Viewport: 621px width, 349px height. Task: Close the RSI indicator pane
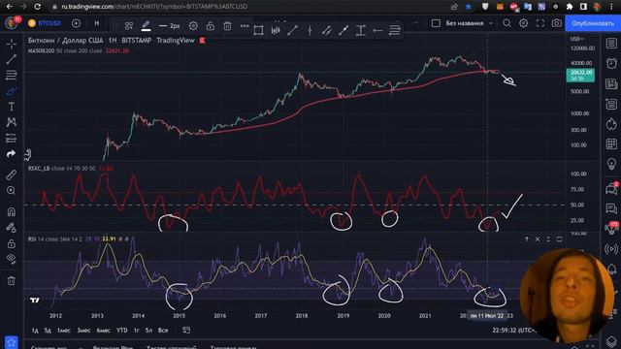(538, 239)
